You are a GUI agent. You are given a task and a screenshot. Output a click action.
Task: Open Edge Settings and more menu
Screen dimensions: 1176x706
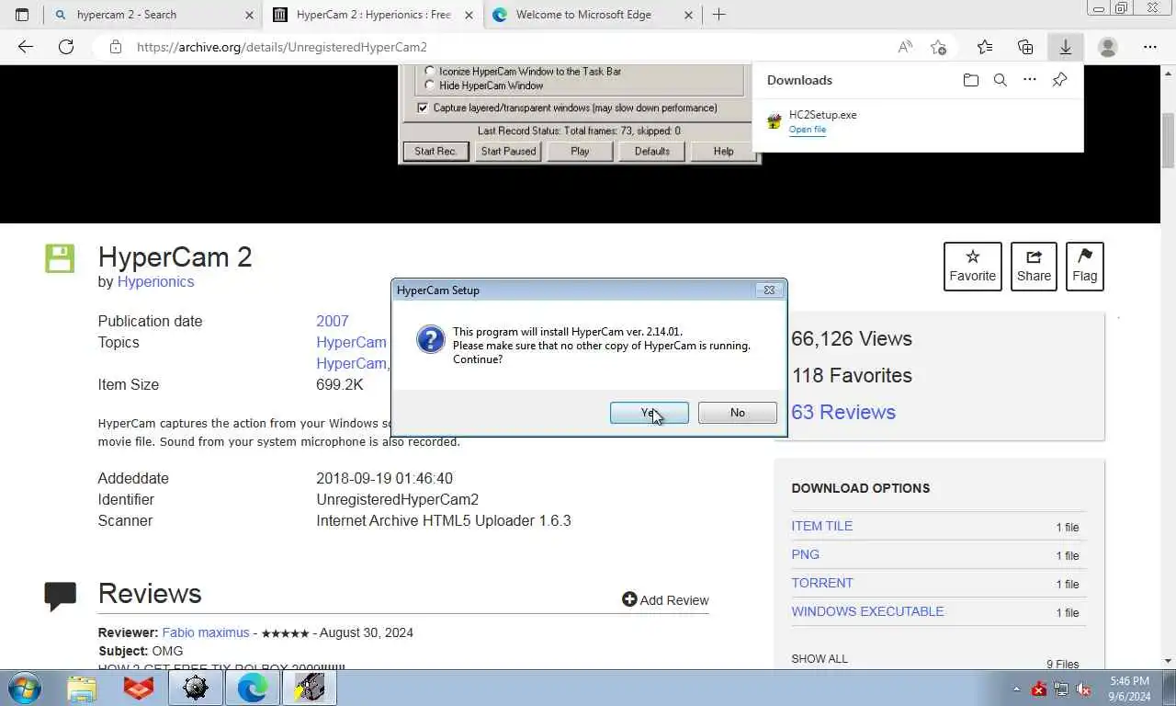click(x=1150, y=47)
